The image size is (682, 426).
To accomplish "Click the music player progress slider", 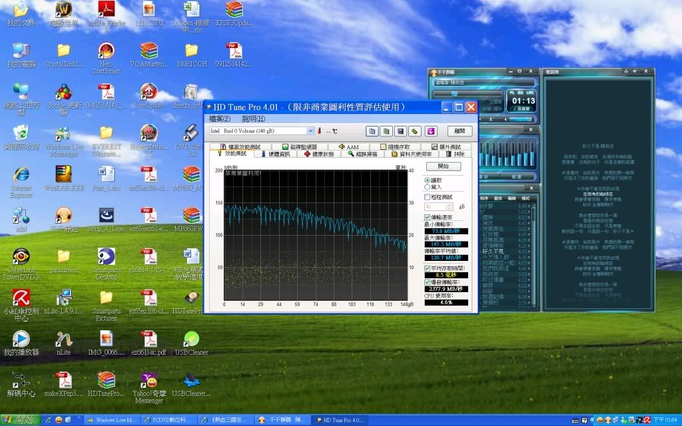I will coord(468,93).
